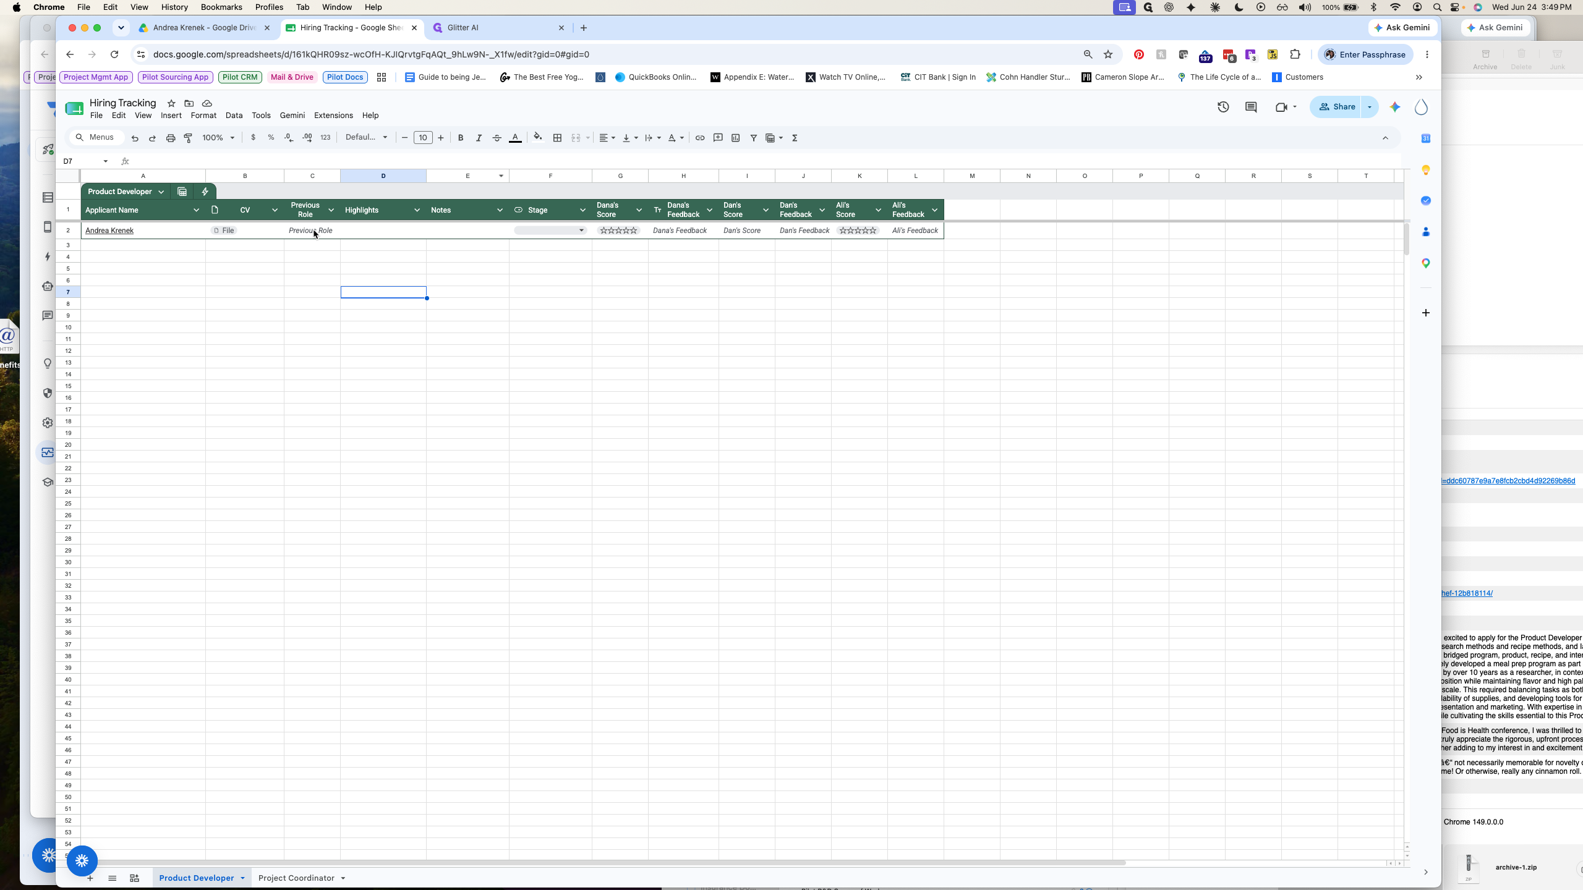Open the Format menu

203,116
